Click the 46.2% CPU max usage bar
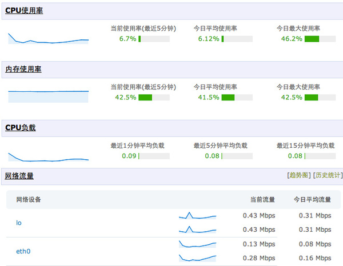Image resolution: width=343 pixels, height=266 pixels. [320, 39]
